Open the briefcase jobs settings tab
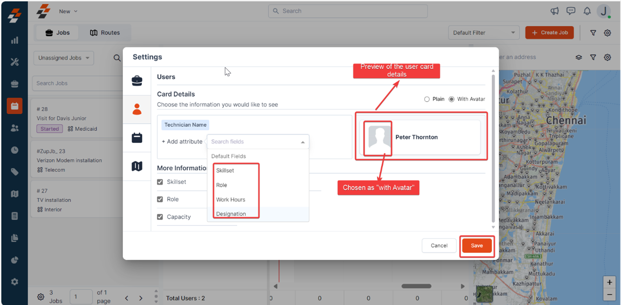621x305 pixels. click(x=137, y=81)
